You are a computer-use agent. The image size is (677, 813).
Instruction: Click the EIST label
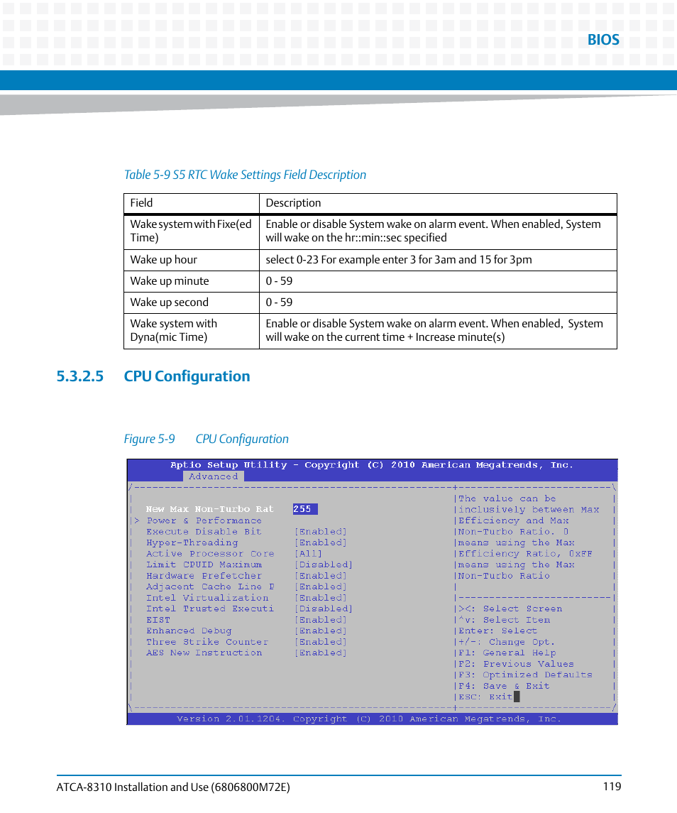click(158, 620)
